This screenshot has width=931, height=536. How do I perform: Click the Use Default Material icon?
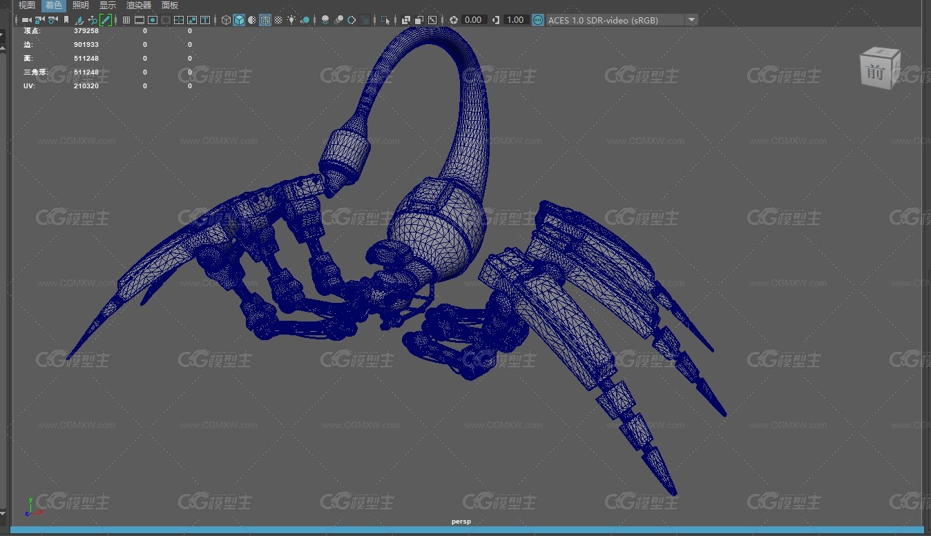pyautogui.click(x=252, y=20)
